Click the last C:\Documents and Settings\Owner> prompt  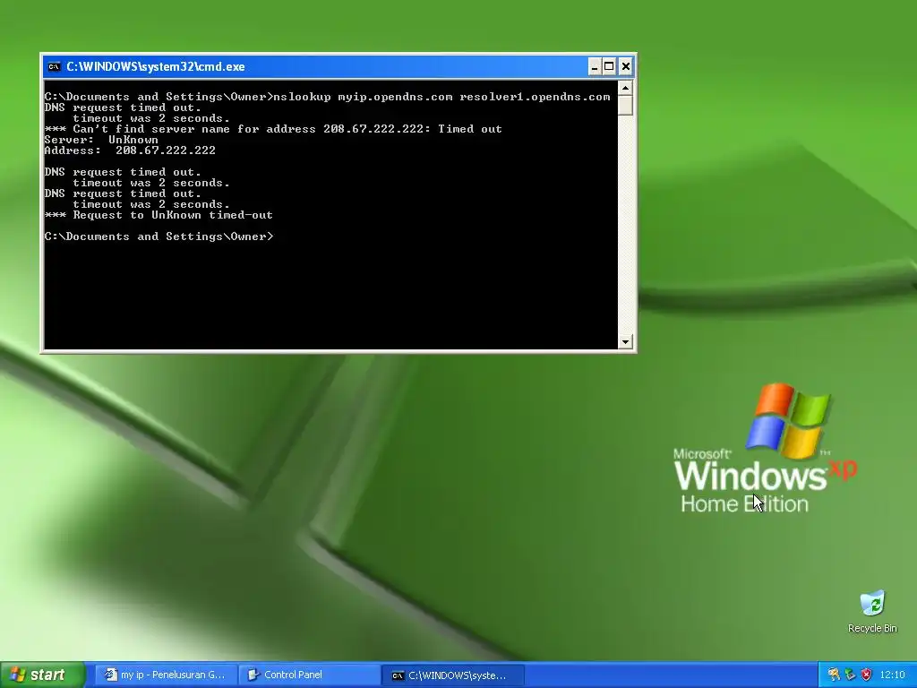(159, 236)
